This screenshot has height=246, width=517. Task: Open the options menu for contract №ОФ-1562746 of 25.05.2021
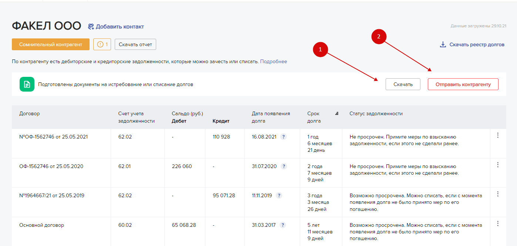tap(498, 135)
